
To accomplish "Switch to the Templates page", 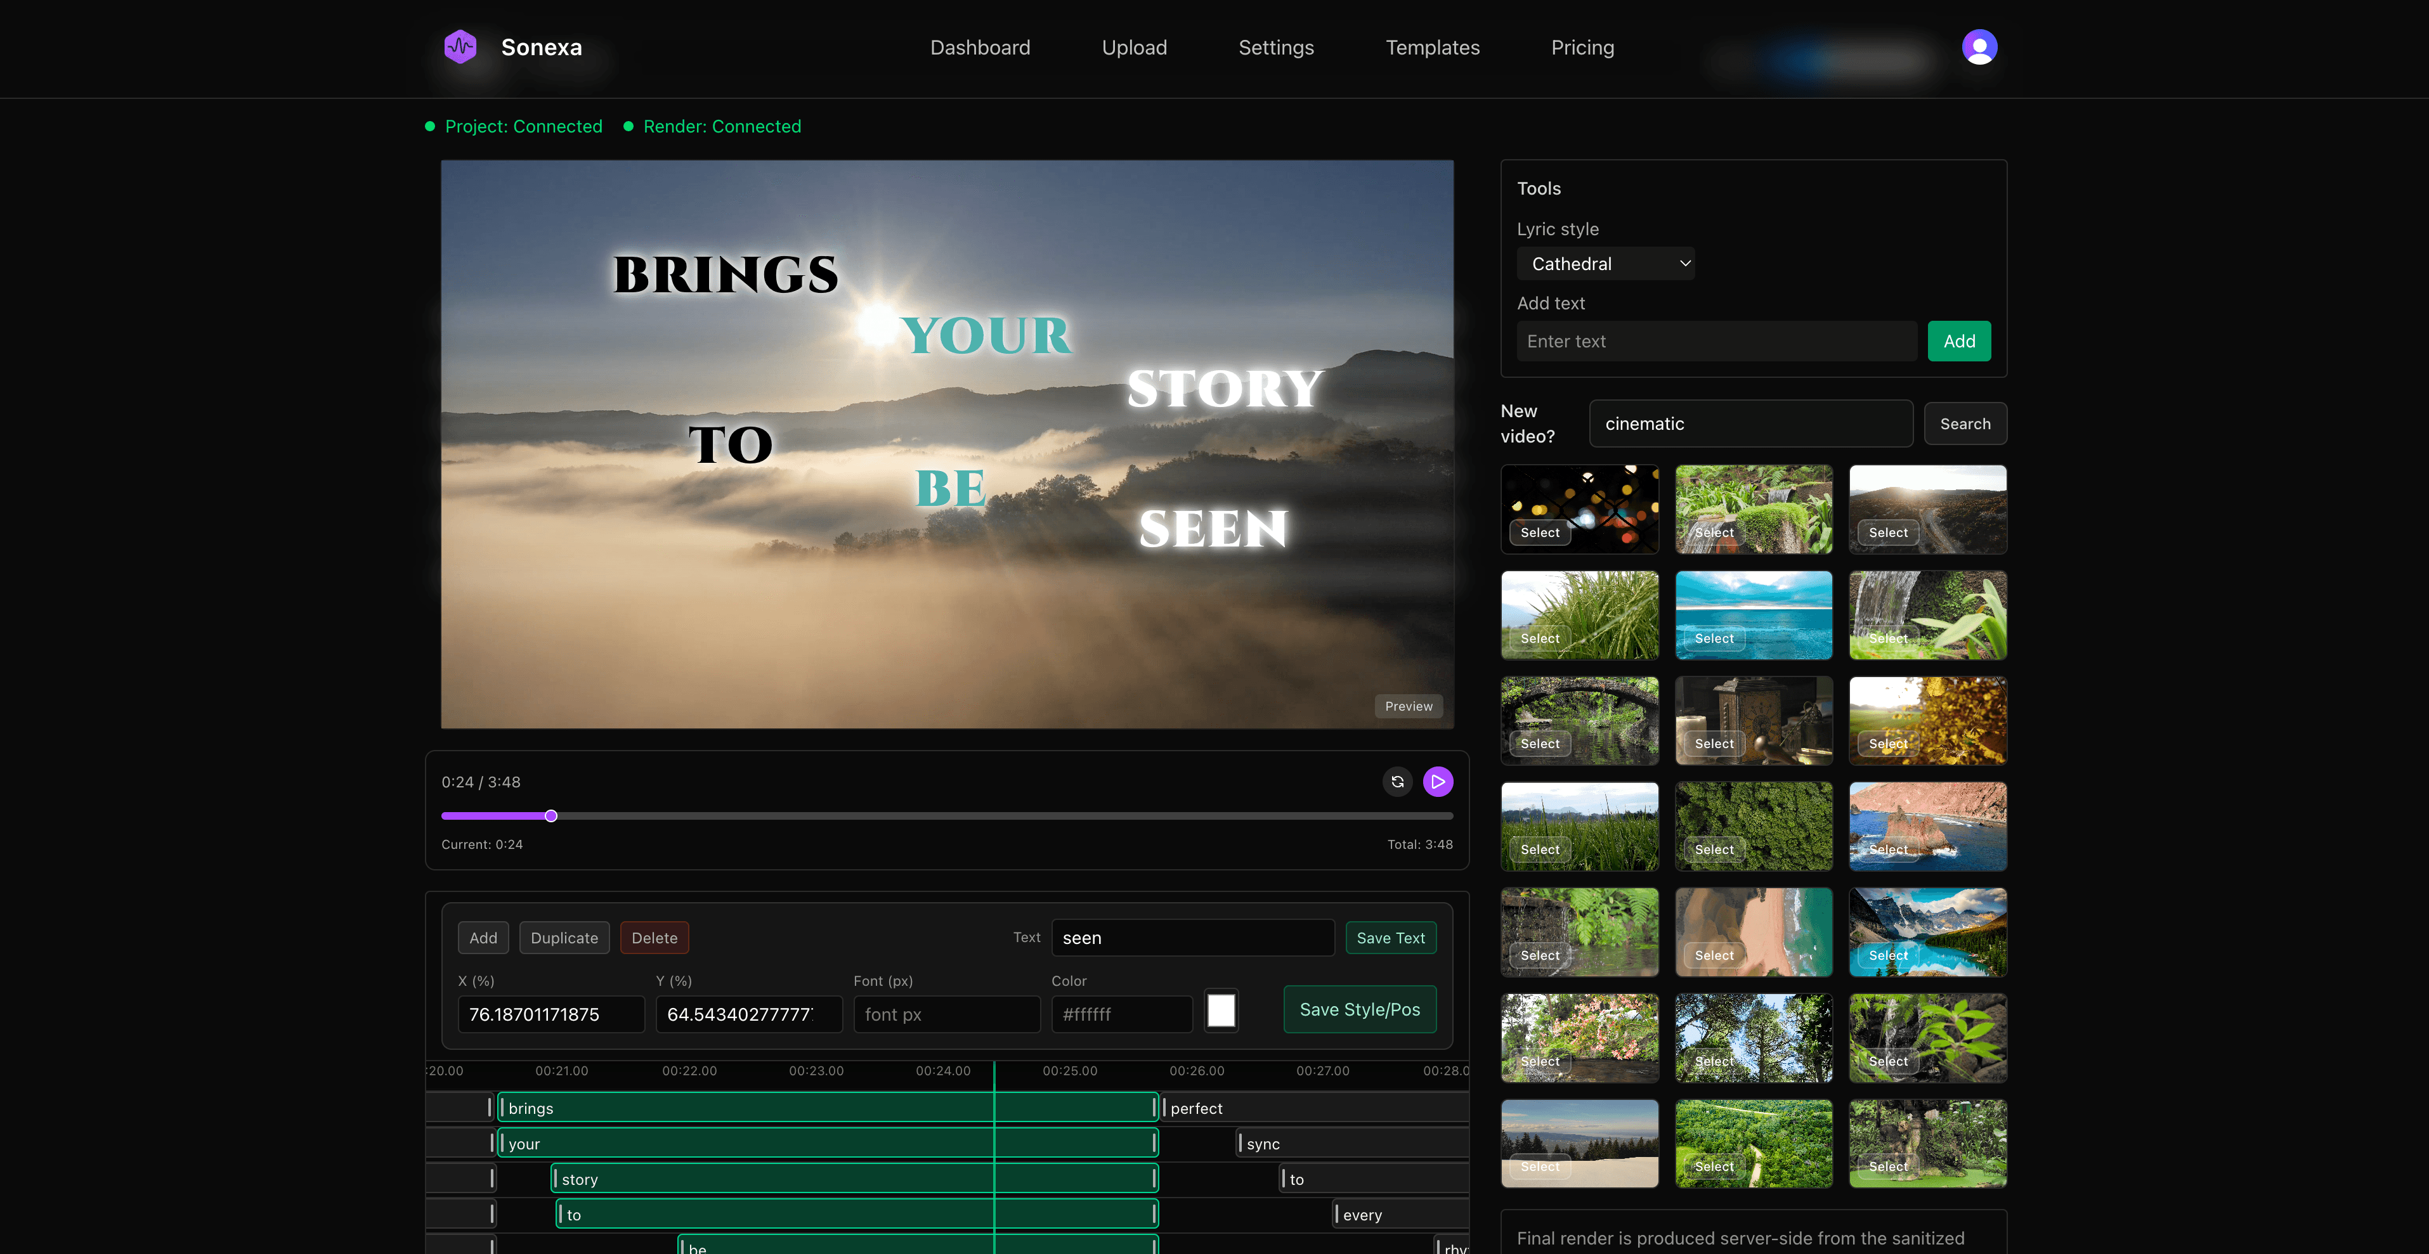I will point(1432,47).
